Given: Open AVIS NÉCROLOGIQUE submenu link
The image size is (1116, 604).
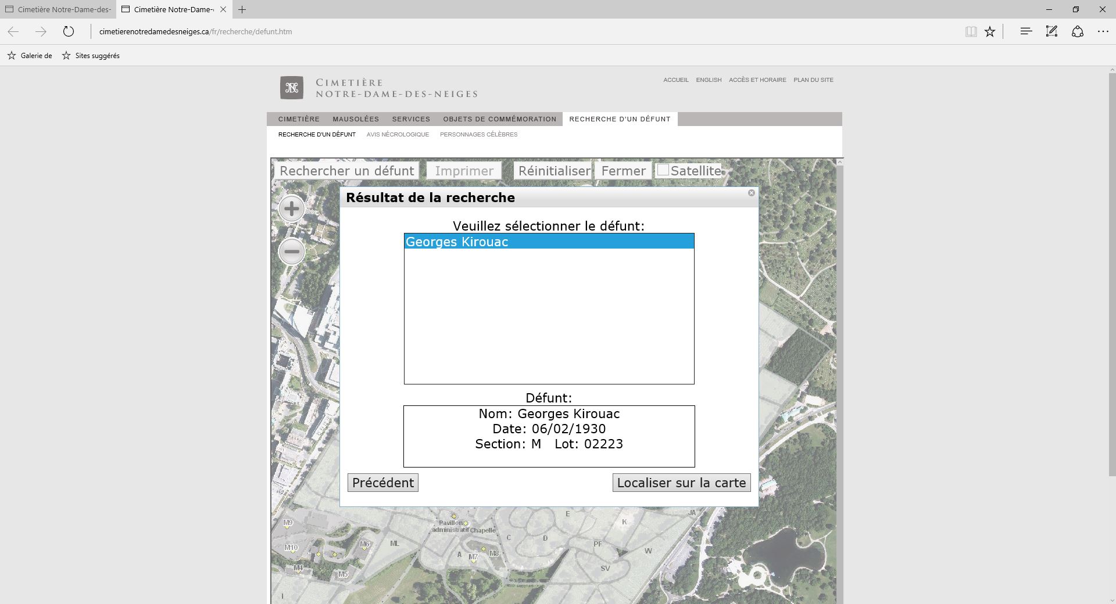Looking at the screenshot, I should 398,134.
